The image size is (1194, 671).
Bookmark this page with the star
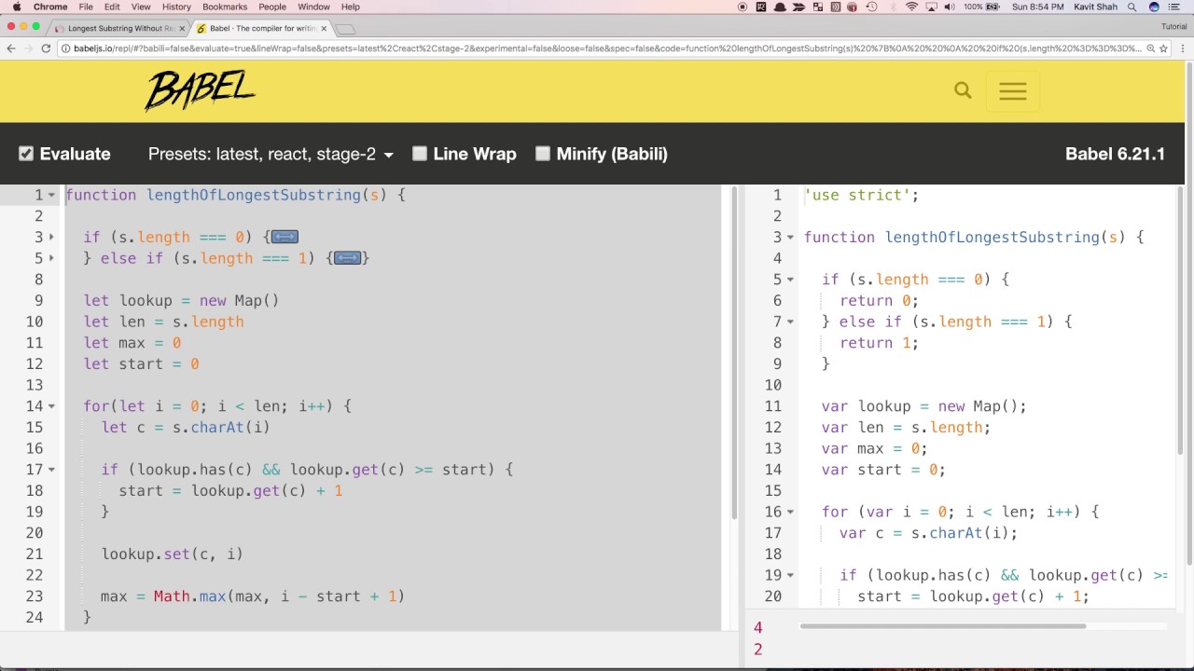(x=1163, y=48)
